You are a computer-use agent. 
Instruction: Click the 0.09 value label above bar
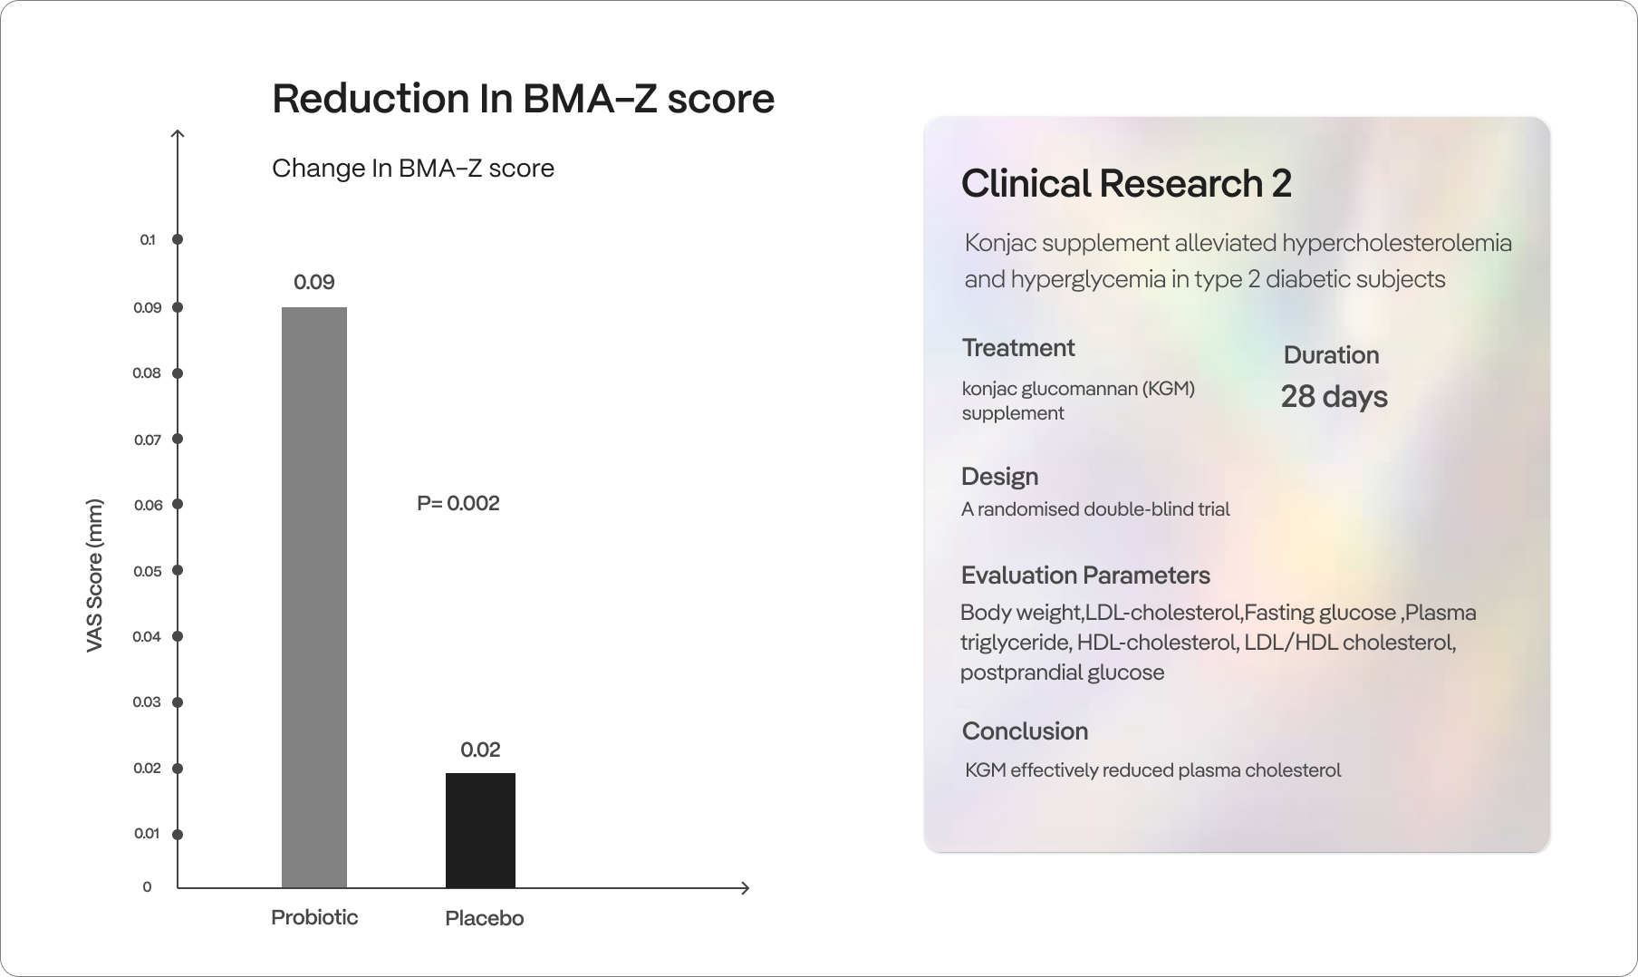pyautogui.click(x=314, y=283)
